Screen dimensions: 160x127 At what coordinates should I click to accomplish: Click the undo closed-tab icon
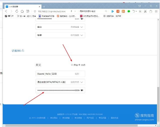tap(134, 11)
